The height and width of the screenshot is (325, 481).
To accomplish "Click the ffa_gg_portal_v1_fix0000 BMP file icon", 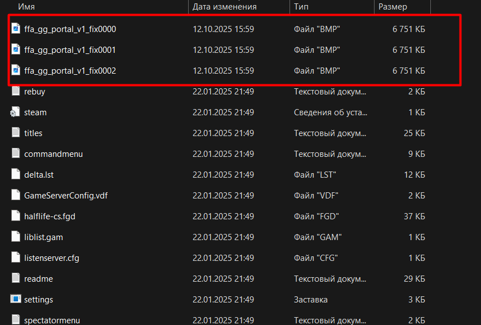I will (x=15, y=29).
